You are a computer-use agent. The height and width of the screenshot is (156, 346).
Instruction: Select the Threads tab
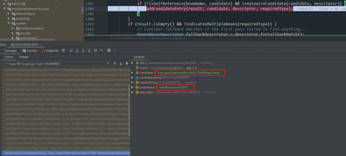pos(24,57)
